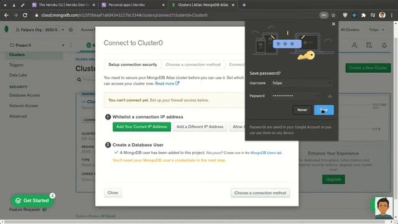Click the green Upgrade button
The height and width of the screenshot is (224, 398).
tap(333, 179)
